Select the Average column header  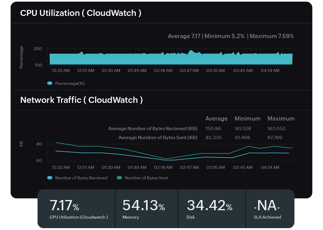tap(217, 118)
